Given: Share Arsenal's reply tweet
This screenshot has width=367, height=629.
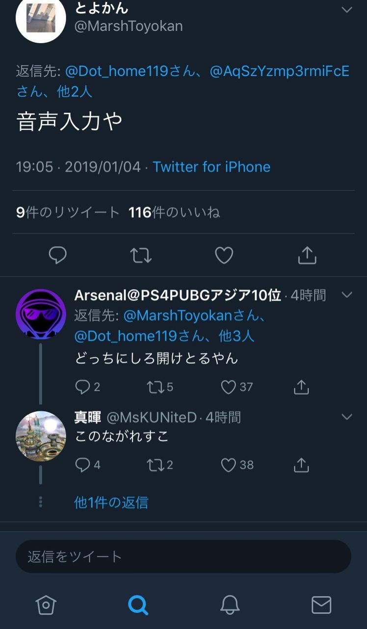Looking at the screenshot, I should click(301, 387).
